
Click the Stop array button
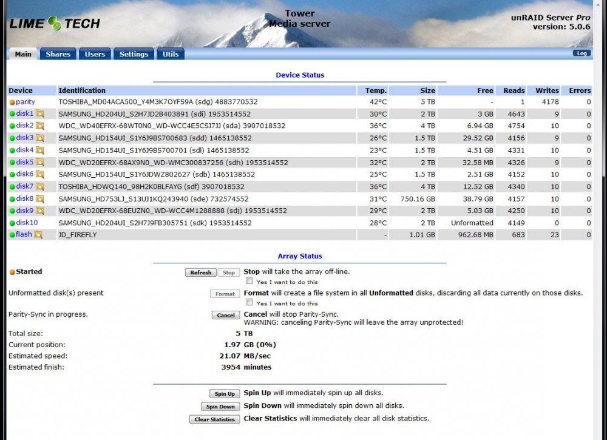pos(228,272)
